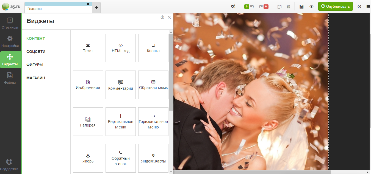Add the Обратная связь widget

pos(153,85)
